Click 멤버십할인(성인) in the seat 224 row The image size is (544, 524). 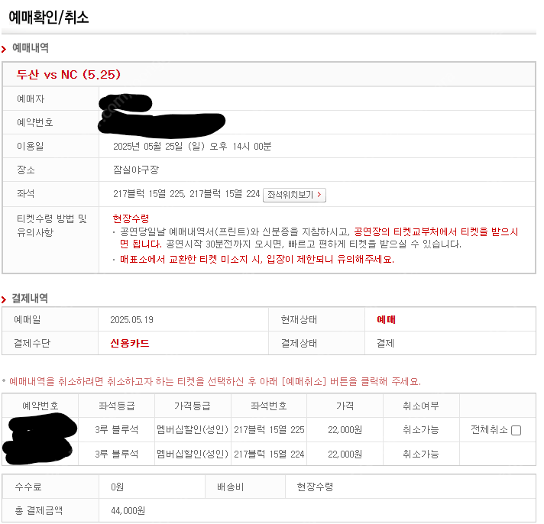tap(193, 454)
